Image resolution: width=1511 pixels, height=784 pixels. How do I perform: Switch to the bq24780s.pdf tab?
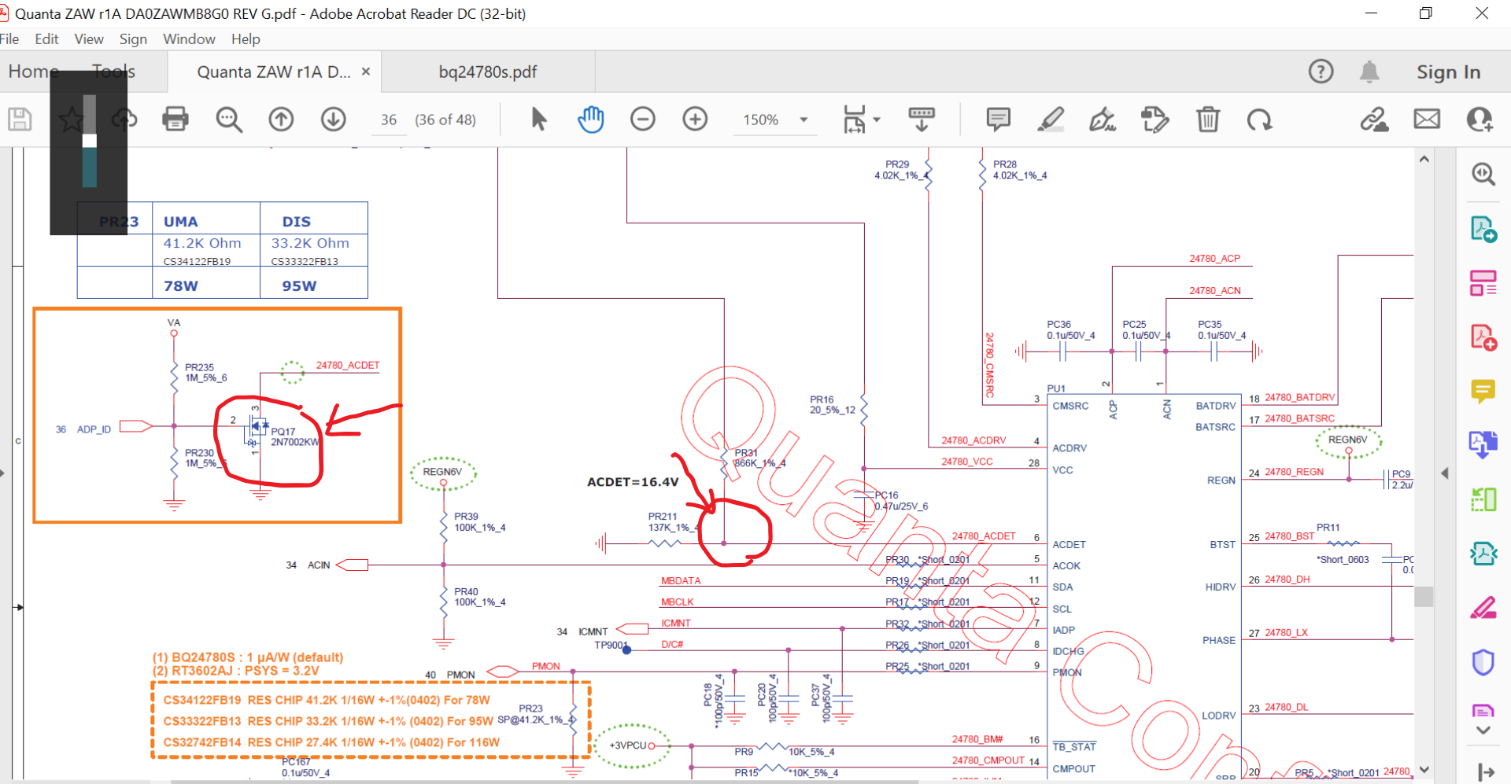(x=487, y=72)
